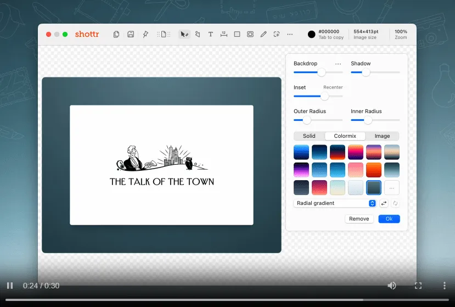This screenshot has height=307, width=455.
Task: Pick the pink to peach gradient swatch
Action: pyautogui.click(x=356, y=170)
